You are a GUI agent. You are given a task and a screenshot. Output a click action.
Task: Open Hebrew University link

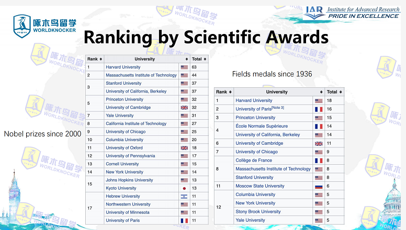[123, 196]
